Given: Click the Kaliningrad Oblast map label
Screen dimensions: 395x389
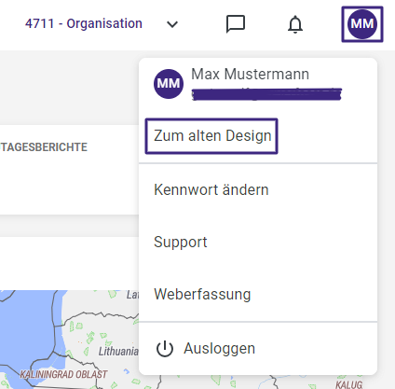Looking at the screenshot, I should (63, 374).
